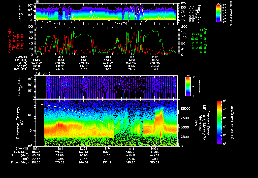Click the SolLat value 20.98

84,155
